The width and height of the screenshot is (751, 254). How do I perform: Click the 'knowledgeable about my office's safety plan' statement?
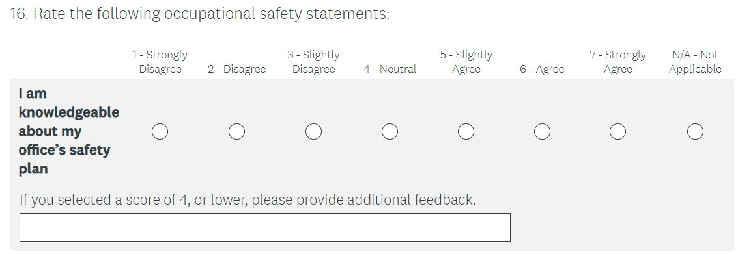point(69,131)
